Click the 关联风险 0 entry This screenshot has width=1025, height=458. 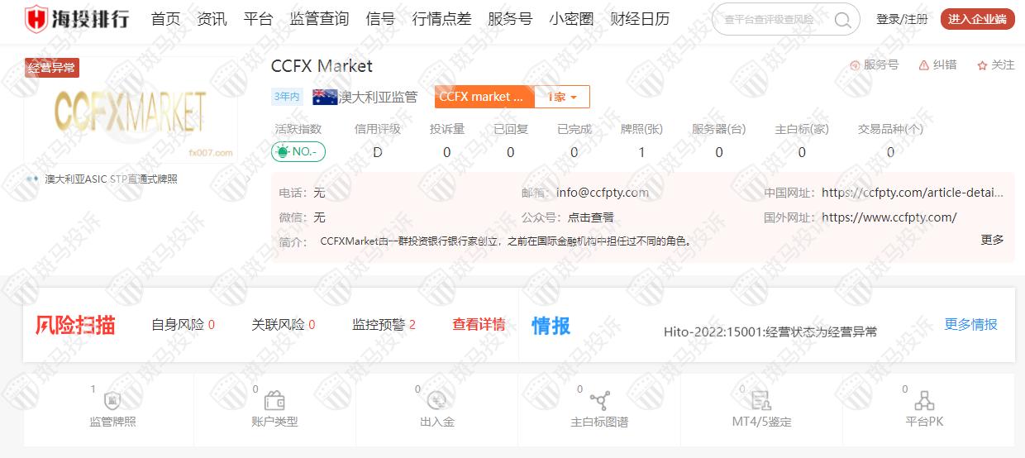pyautogui.click(x=284, y=325)
